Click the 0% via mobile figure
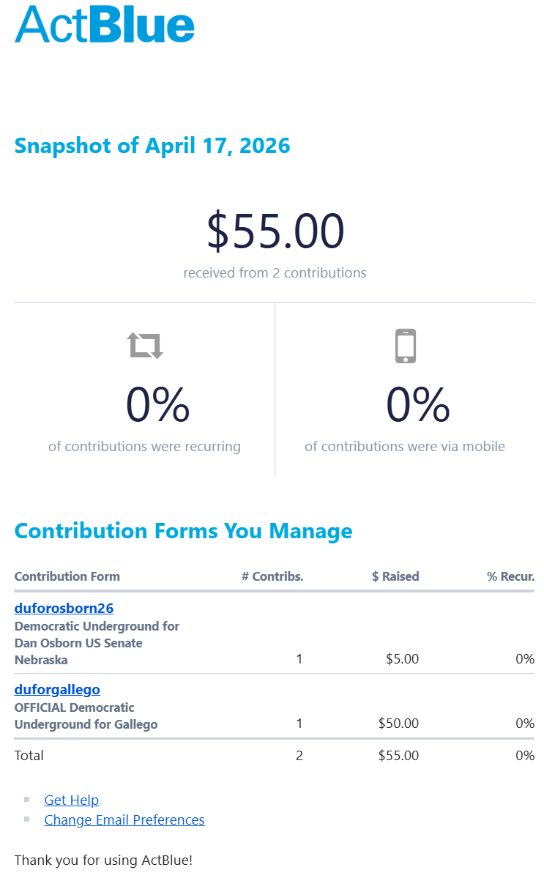 [x=418, y=405]
